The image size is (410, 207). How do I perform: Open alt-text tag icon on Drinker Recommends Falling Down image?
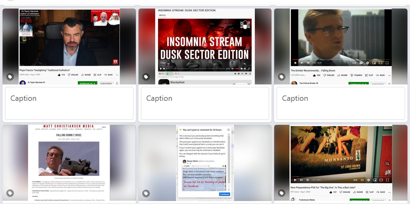[281, 77]
